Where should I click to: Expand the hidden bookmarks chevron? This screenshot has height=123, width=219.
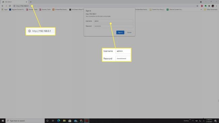point(201,10)
